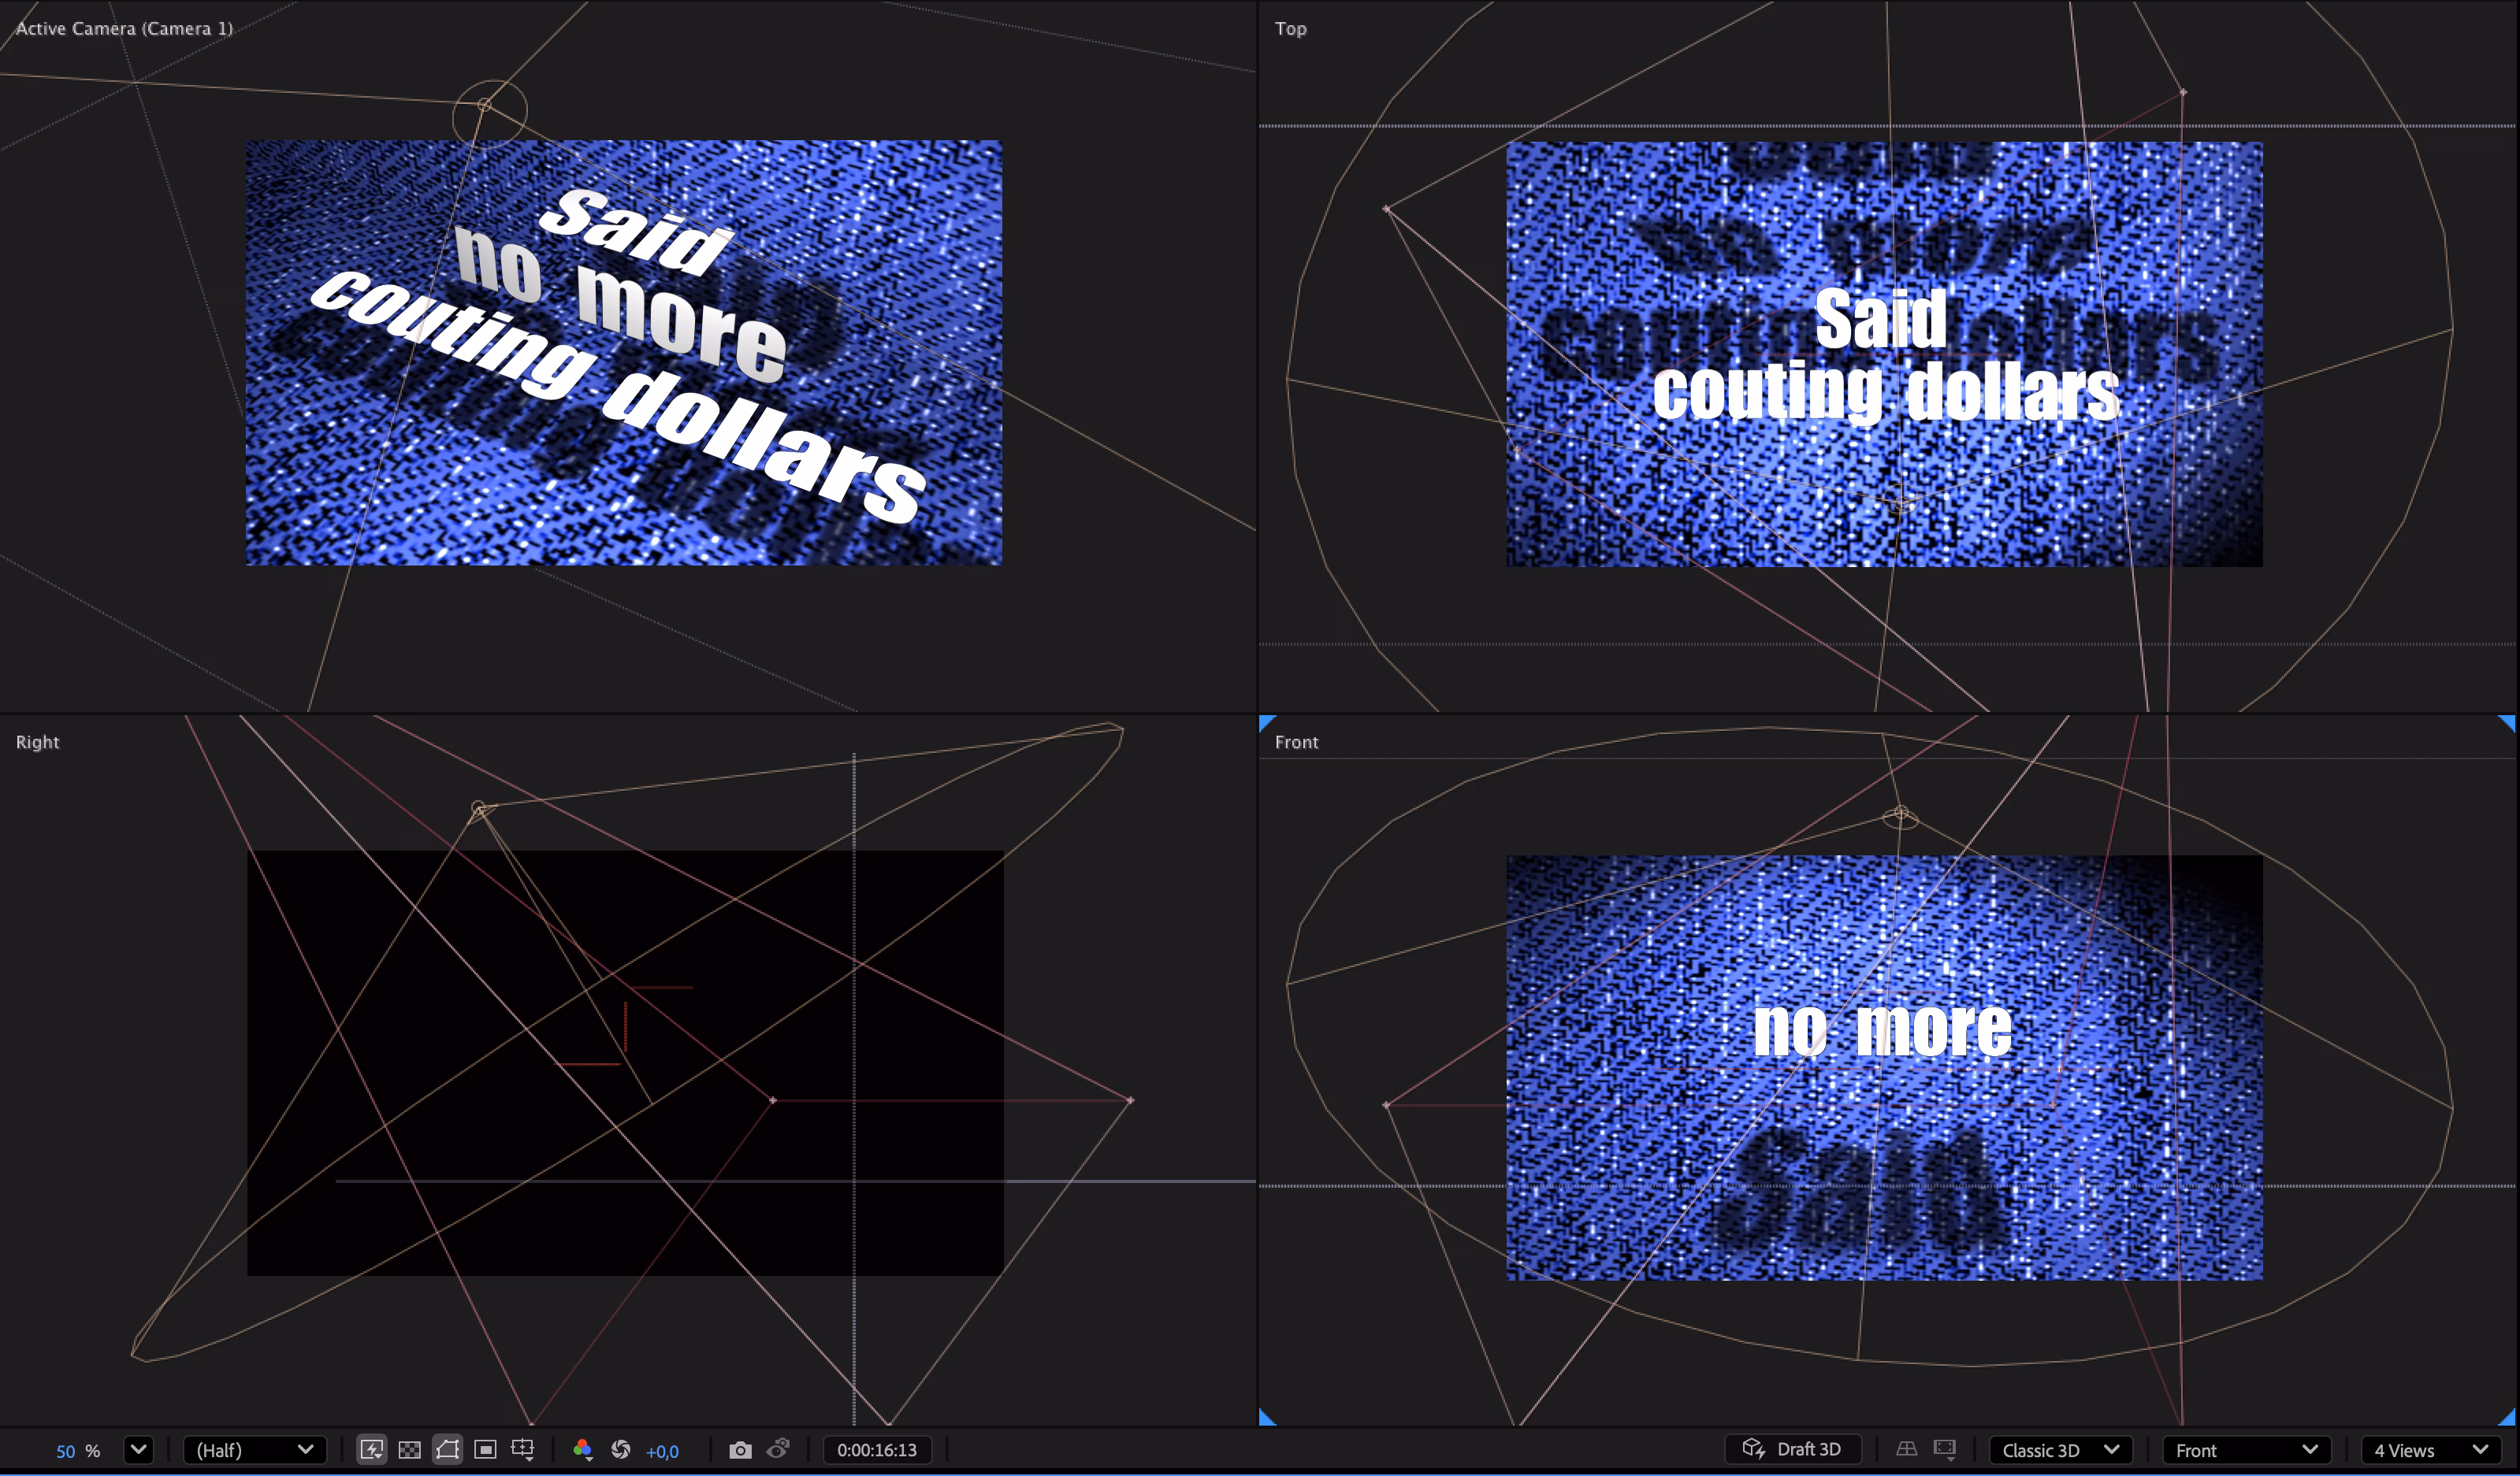Open grid and guide options
This screenshot has height=1476, width=2520.
(x=523, y=1450)
